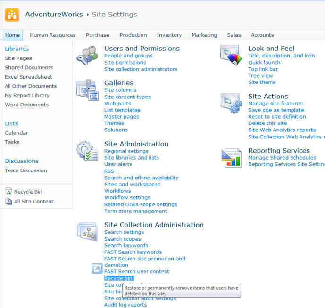Open Site permissions link

[x=125, y=63]
